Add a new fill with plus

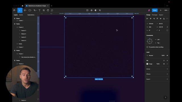point(167,61)
